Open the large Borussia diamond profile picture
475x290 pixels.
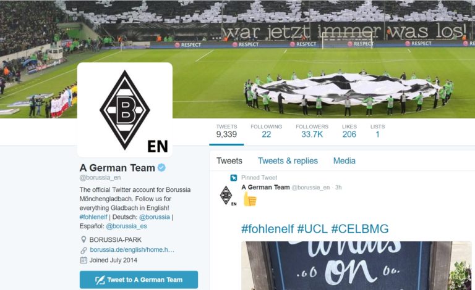(125, 110)
